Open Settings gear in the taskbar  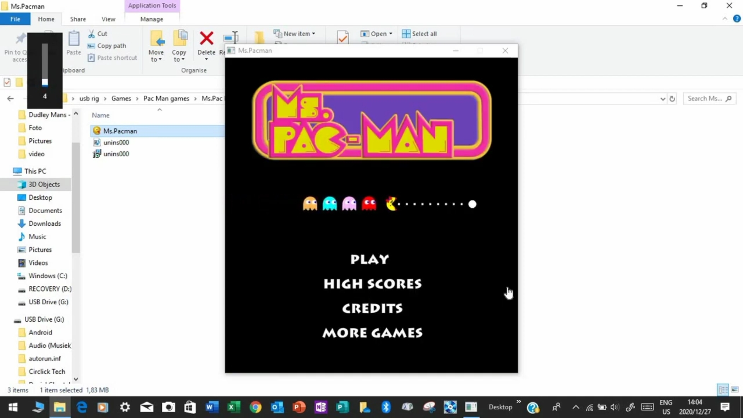pyautogui.click(x=125, y=407)
